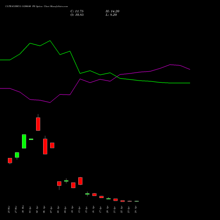Select the 09 Apr date label
Image resolution: width=220 pixels, height=220 pixels.
point(65,209)
